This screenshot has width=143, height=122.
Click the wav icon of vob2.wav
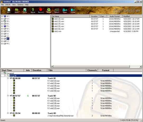[x=53, y=31]
